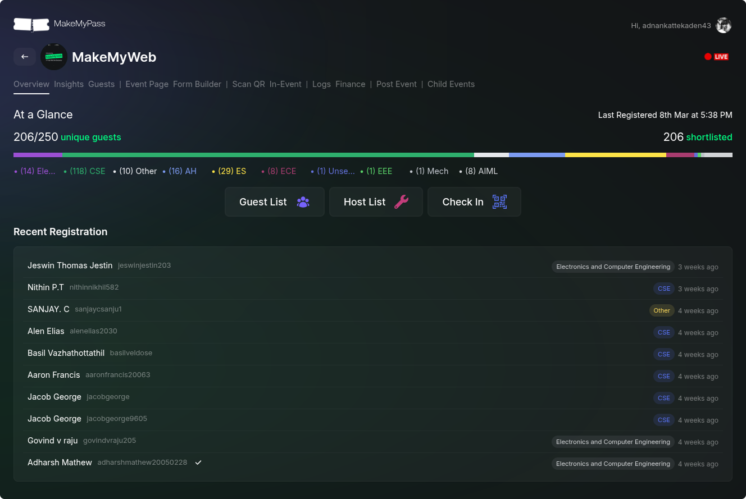746x499 pixels.
Task: Select the (16) AH legend entry
Action: (179, 171)
